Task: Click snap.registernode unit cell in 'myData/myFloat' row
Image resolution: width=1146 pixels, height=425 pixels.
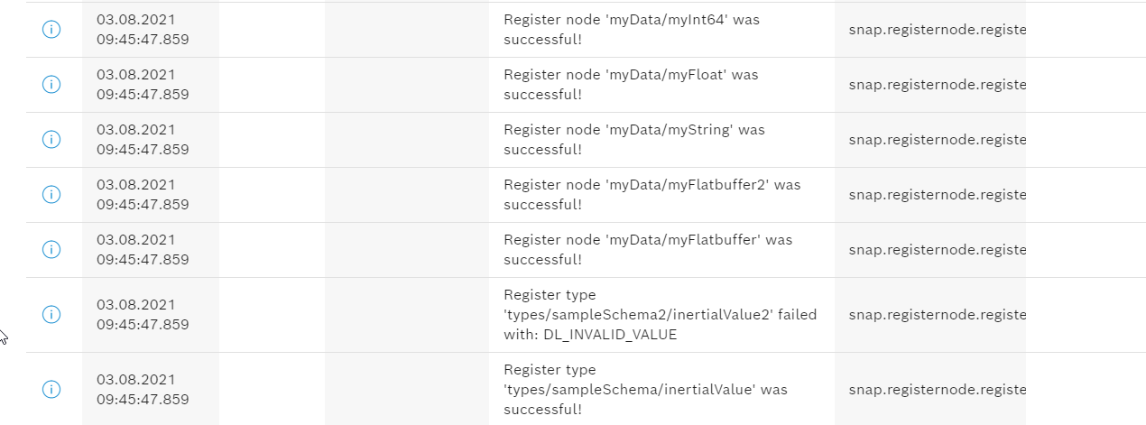Action: pyautogui.click(x=937, y=84)
